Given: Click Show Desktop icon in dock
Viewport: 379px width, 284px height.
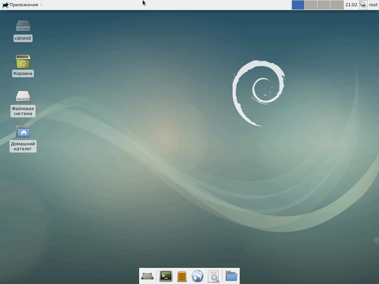Looking at the screenshot, I should [x=147, y=276].
